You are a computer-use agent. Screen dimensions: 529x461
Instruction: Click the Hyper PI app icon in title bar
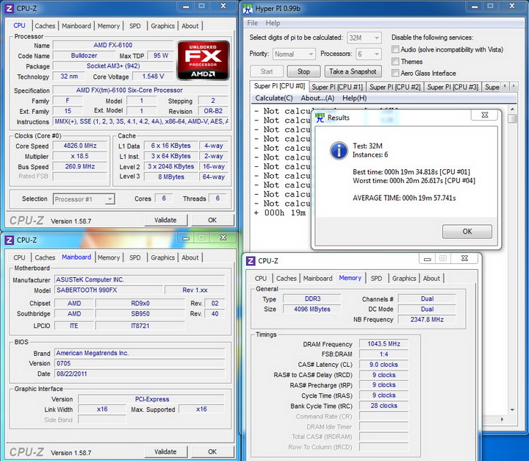pyautogui.click(x=248, y=8)
